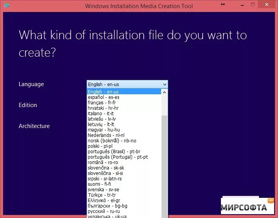
Task: Pick lietuvių - lt-lt language
Action: point(124,124)
